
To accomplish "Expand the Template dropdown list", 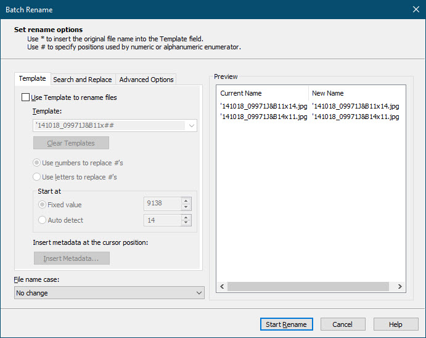I will tap(191, 126).
